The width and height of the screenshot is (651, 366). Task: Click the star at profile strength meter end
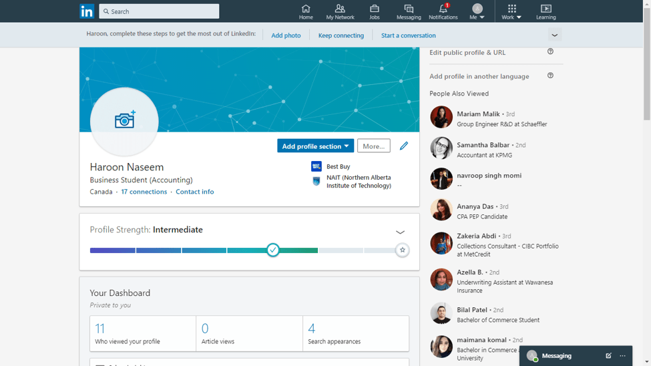coord(402,250)
